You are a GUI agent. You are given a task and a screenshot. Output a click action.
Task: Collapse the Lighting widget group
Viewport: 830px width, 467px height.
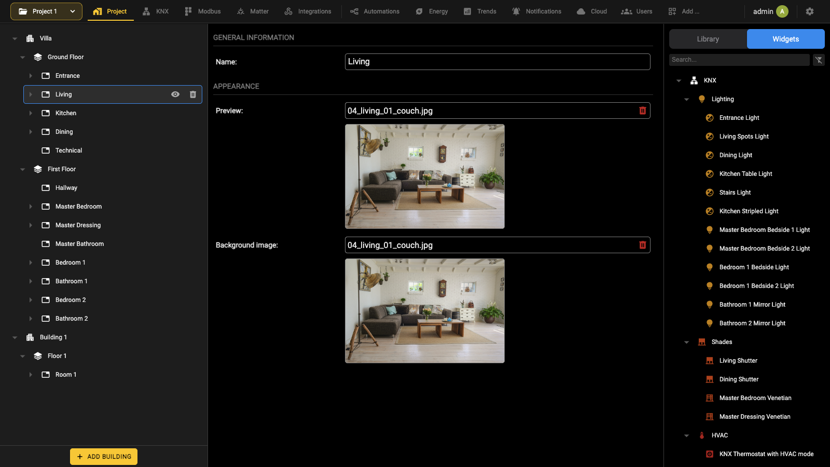click(x=687, y=99)
